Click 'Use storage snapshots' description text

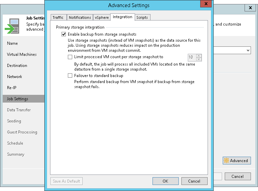tap(134, 45)
